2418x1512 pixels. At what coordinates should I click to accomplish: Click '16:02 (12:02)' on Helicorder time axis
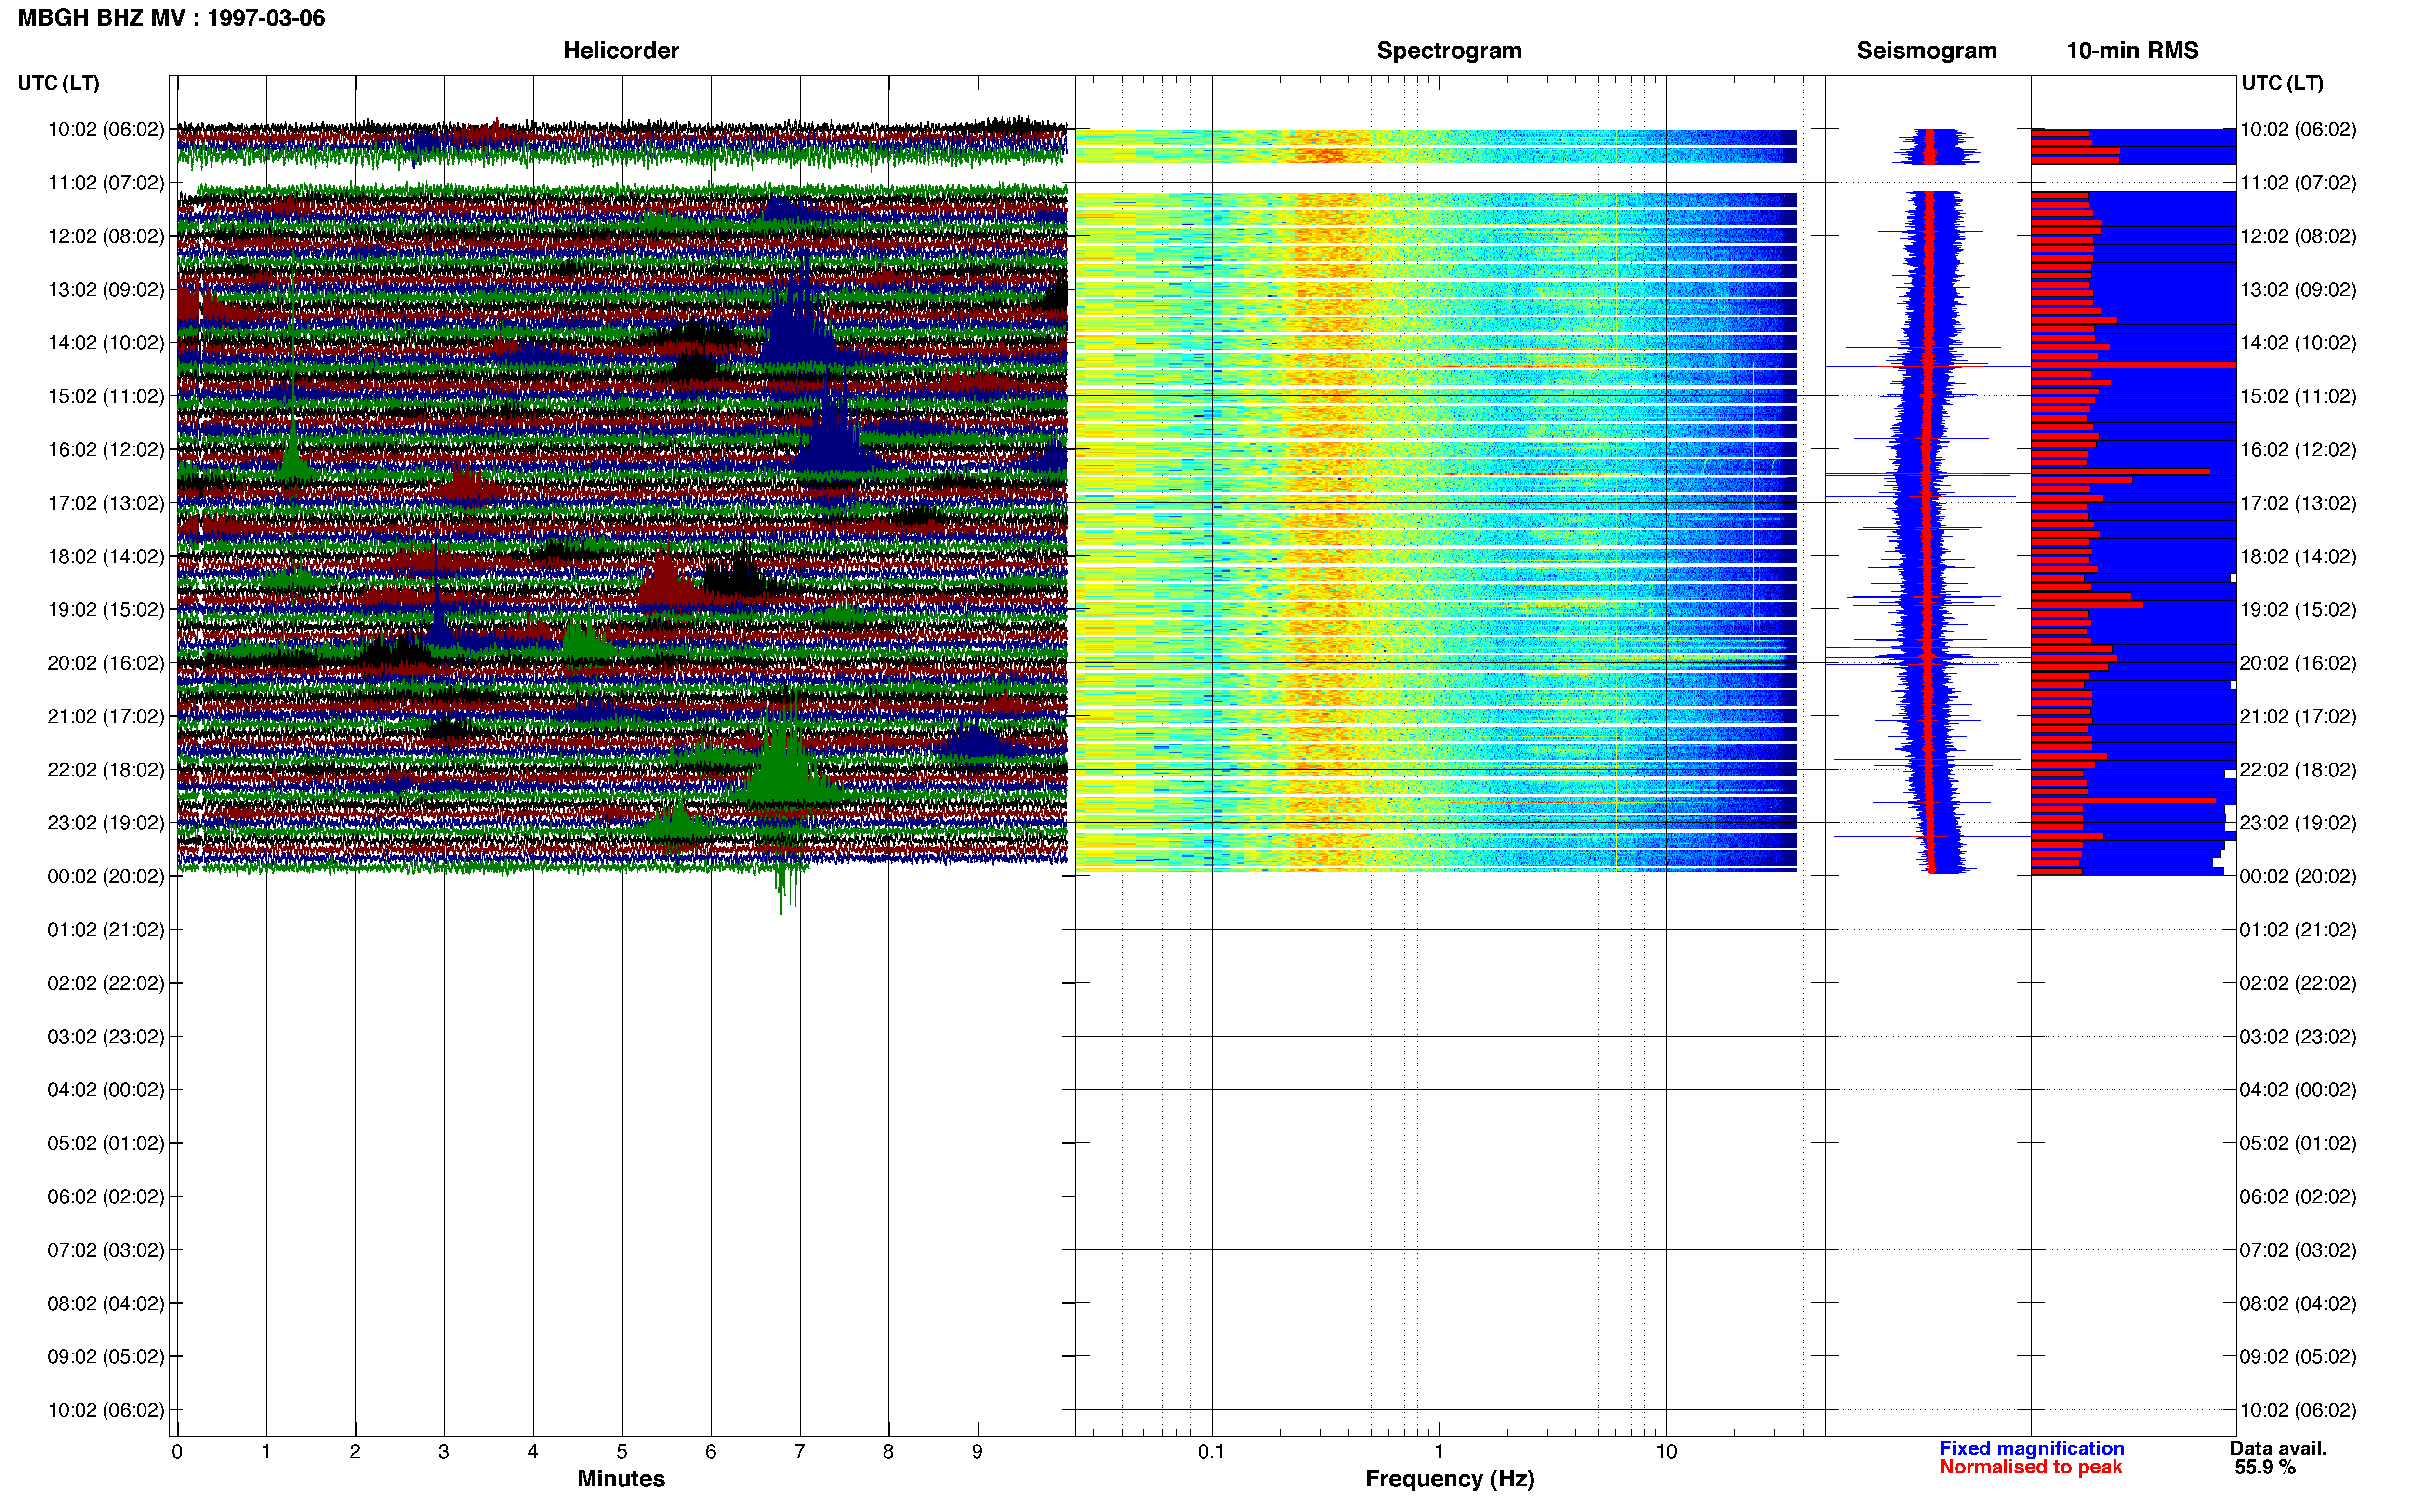click(x=106, y=449)
